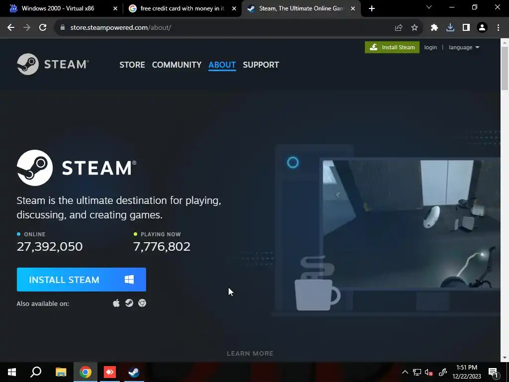Open the macOS download icon
The width and height of the screenshot is (509, 382).
[x=116, y=303]
